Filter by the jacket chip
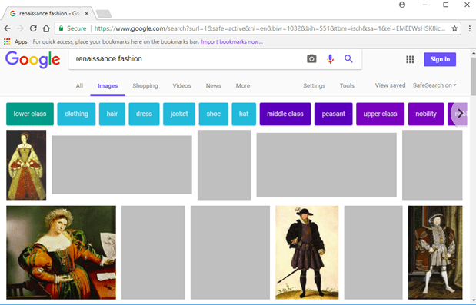The height and width of the screenshot is (305, 476). (x=179, y=114)
